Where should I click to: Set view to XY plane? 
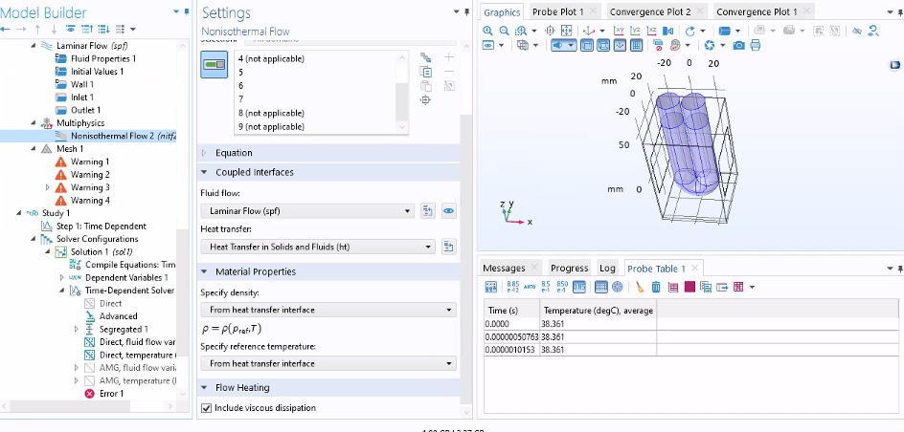[618, 30]
